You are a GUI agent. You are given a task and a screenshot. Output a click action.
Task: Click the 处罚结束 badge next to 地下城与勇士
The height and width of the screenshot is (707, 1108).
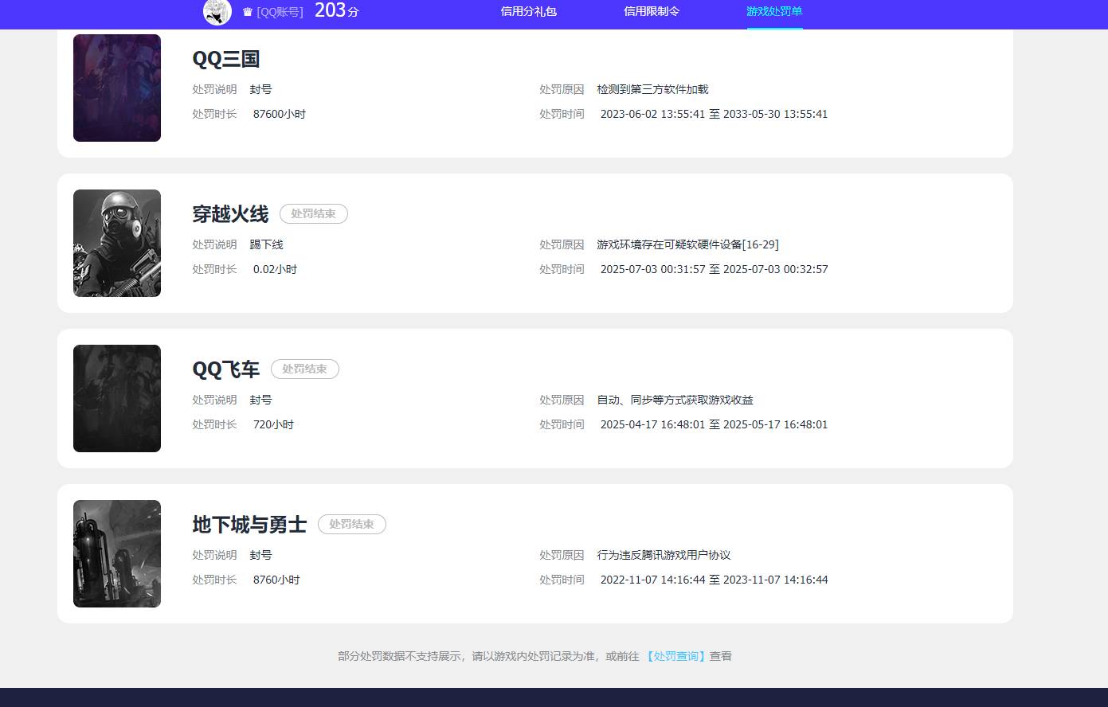tap(352, 524)
